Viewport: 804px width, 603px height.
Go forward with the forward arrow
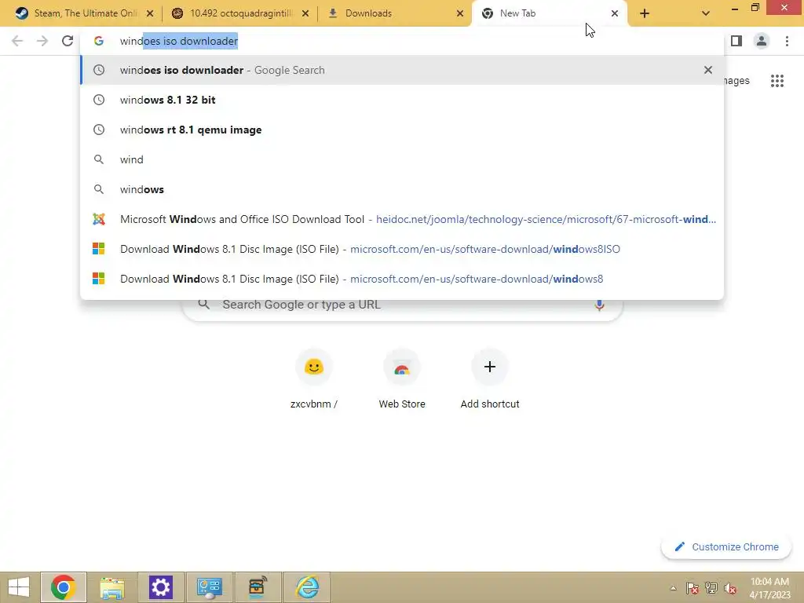(x=42, y=41)
